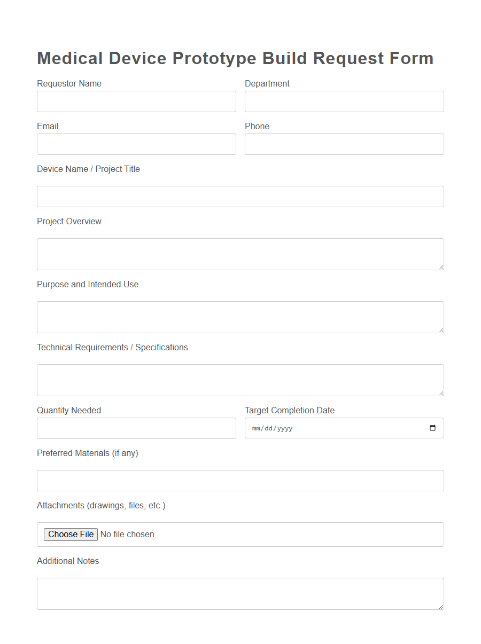Click the Preferred Materials input field

[x=240, y=480]
